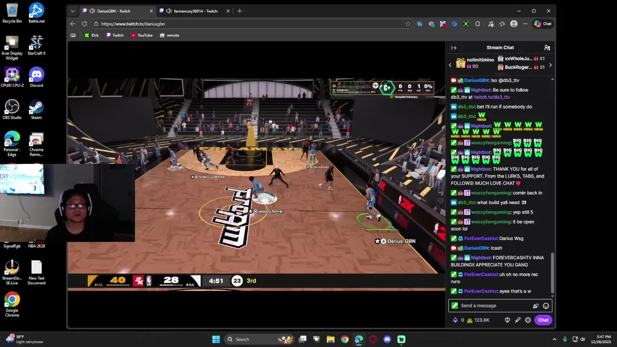617x347 pixels.
Task: Follow the twitch.tv/db3_ttv link in chat
Action: [492, 97]
